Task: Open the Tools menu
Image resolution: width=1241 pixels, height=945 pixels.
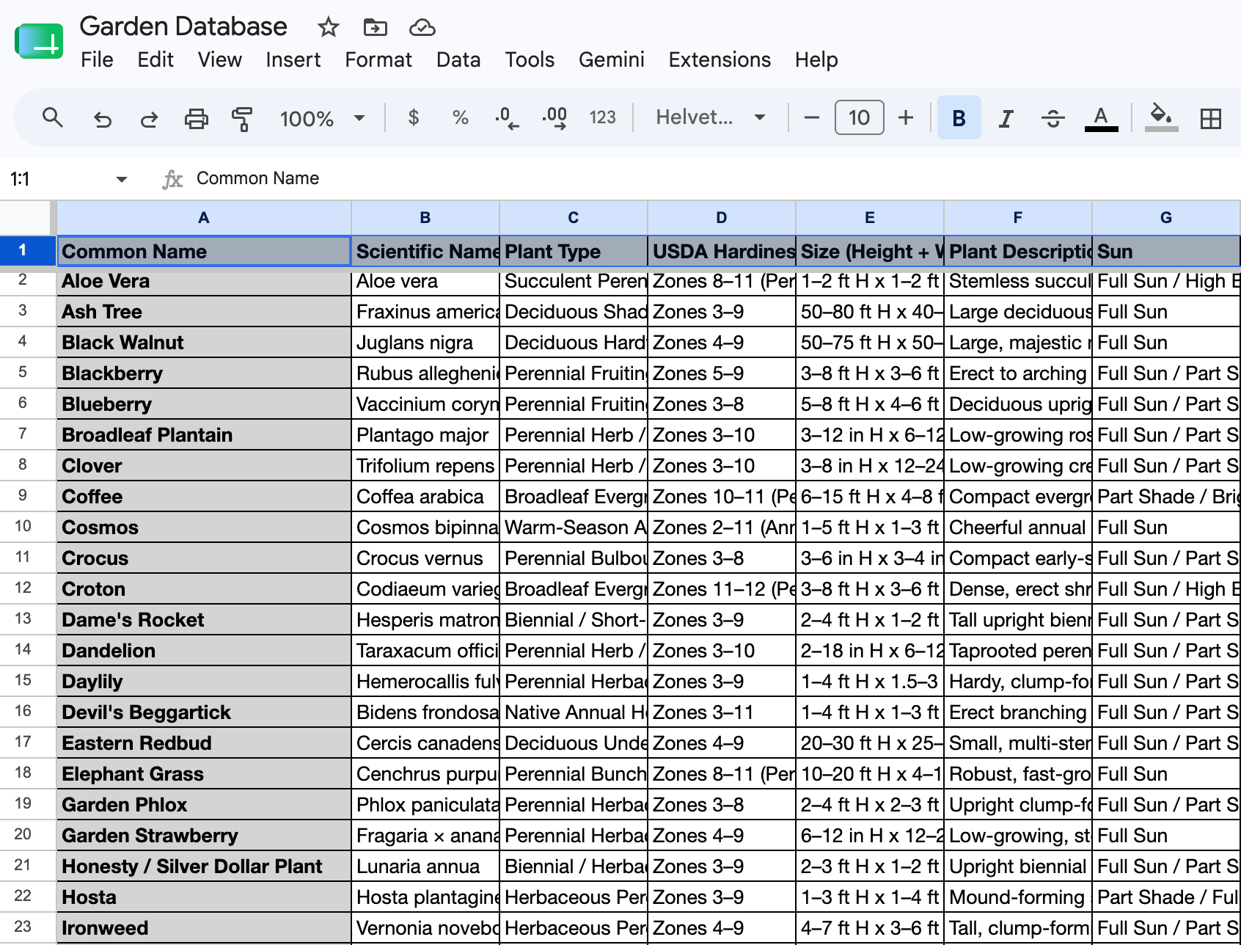Action: point(530,59)
